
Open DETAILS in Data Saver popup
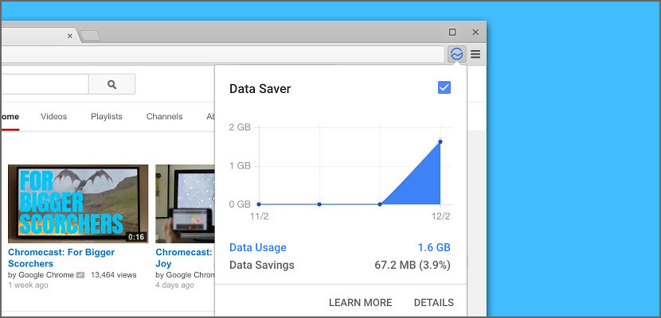[x=434, y=302]
